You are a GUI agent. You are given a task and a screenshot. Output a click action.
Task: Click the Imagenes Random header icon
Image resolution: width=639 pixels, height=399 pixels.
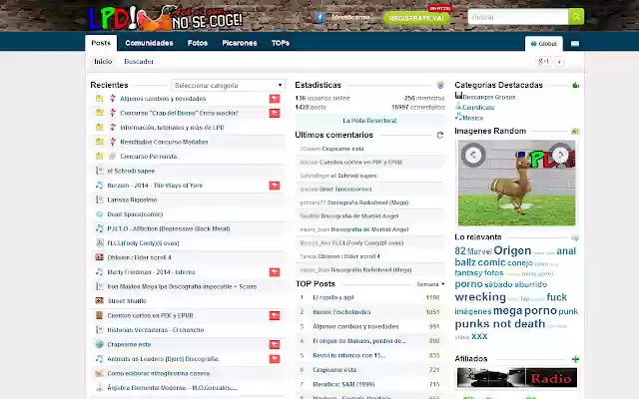click(575, 131)
